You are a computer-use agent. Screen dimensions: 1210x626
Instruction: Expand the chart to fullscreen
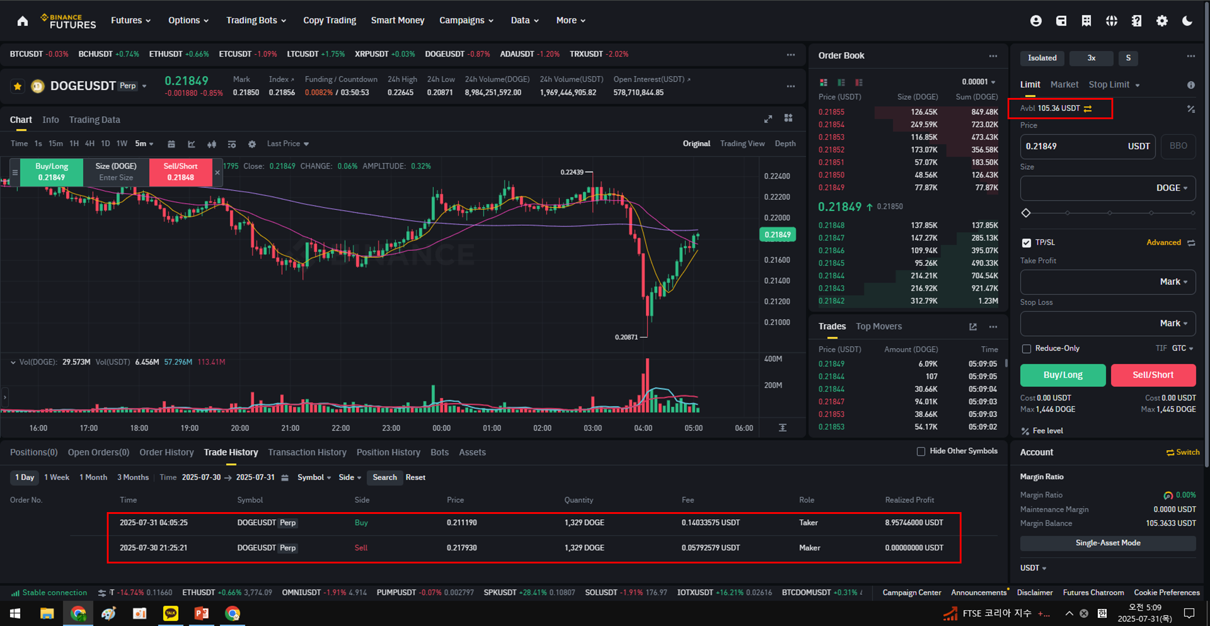point(768,119)
